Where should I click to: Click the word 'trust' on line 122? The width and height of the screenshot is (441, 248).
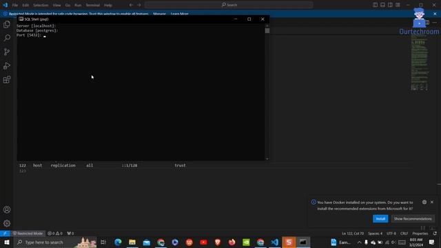[180, 165]
